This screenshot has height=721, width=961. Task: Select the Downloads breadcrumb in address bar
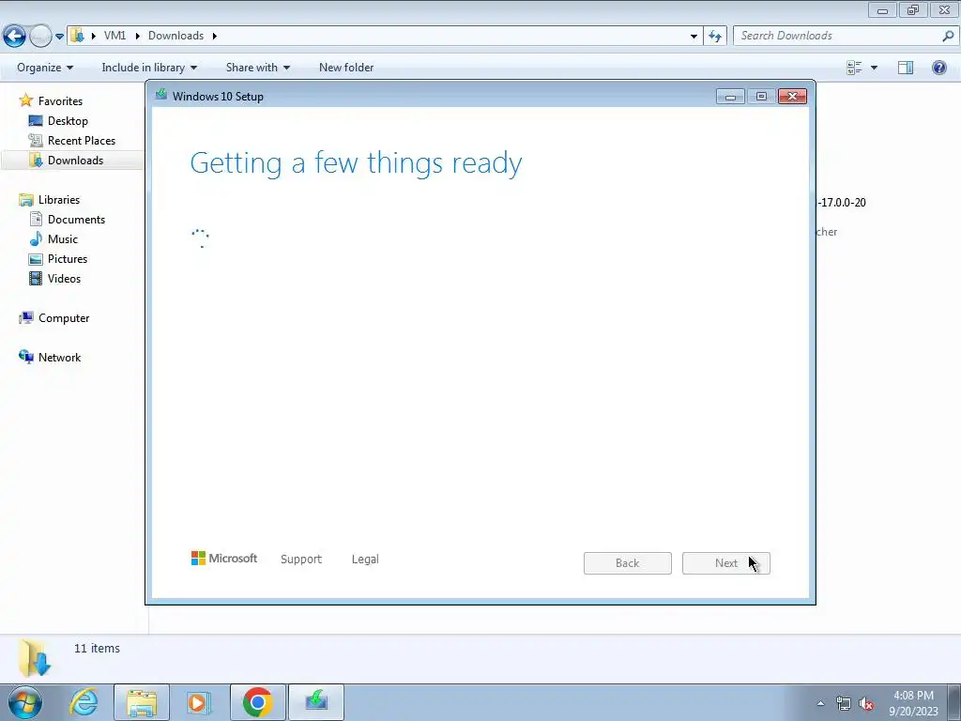click(x=175, y=36)
